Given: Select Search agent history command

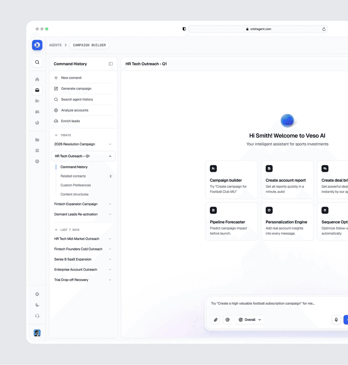Looking at the screenshot, I should coord(83,100).
